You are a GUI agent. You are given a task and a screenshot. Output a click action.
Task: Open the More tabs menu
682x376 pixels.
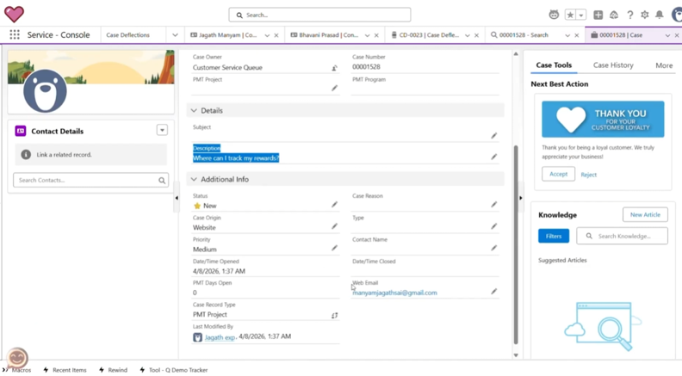pyautogui.click(x=664, y=65)
